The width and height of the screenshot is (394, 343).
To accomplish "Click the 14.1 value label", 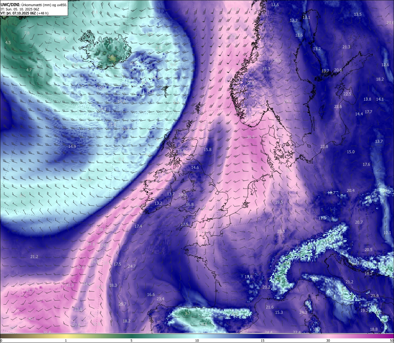I will click(380, 99).
